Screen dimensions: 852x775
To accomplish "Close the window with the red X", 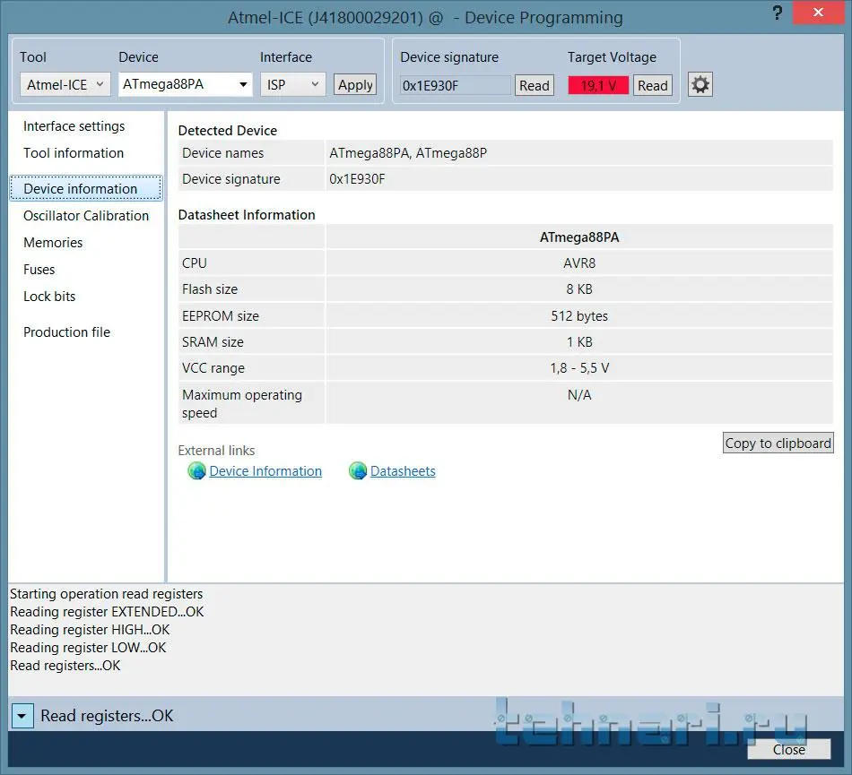I will (818, 13).
